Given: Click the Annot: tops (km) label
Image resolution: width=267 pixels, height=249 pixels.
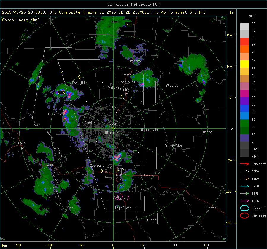Looking at the screenshot, I should click(21, 20).
